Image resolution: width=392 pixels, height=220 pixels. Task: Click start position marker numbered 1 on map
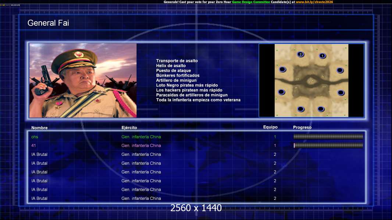[322, 56]
